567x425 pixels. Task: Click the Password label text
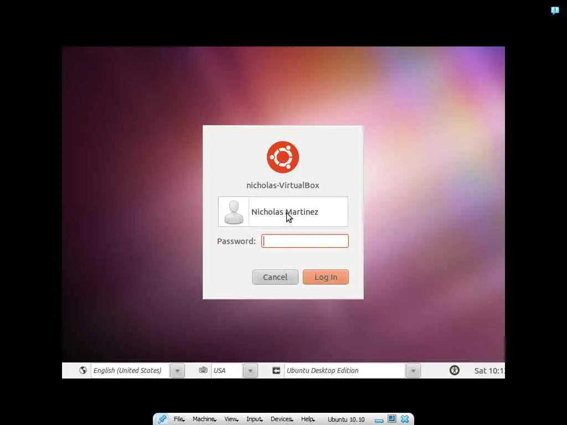236,241
